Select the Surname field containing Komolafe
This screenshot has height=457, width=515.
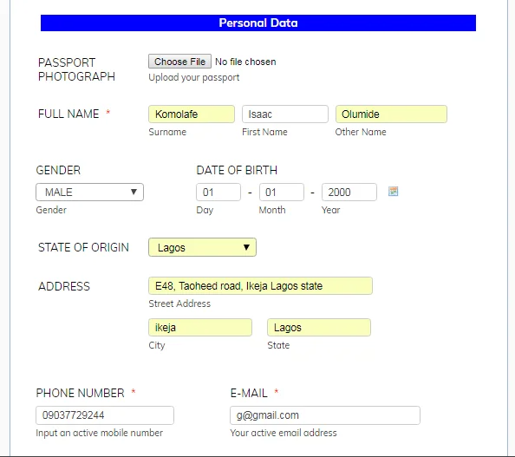(192, 114)
